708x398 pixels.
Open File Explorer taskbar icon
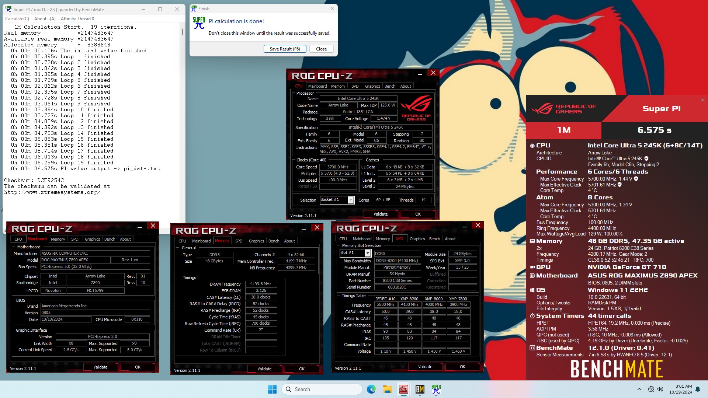point(387,389)
